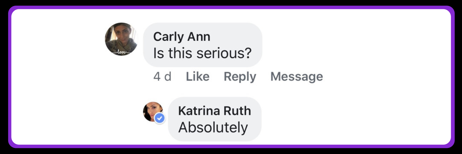Visit the Katrina Ruth name link
This screenshot has height=154, width=462.
[x=214, y=111]
